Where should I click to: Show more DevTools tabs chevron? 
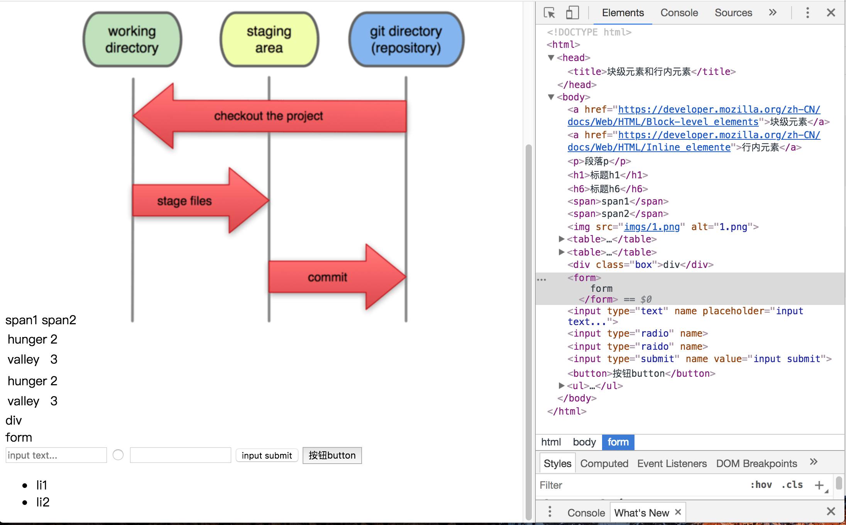pyautogui.click(x=772, y=13)
